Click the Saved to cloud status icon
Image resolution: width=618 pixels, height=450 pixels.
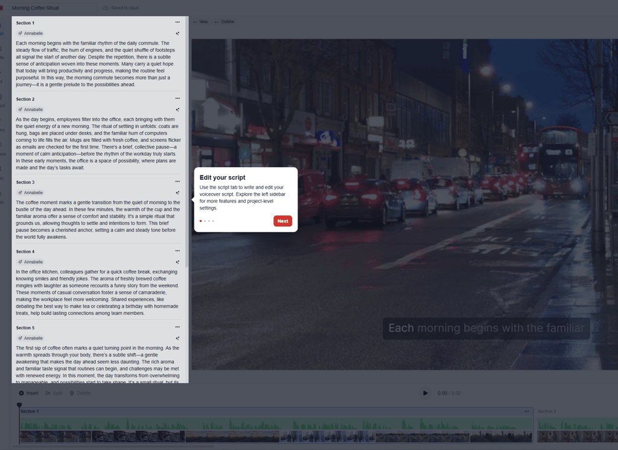pyautogui.click(x=106, y=8)
